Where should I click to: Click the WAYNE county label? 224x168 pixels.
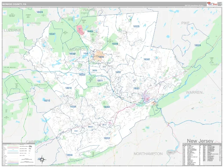[x=90, y=10]
